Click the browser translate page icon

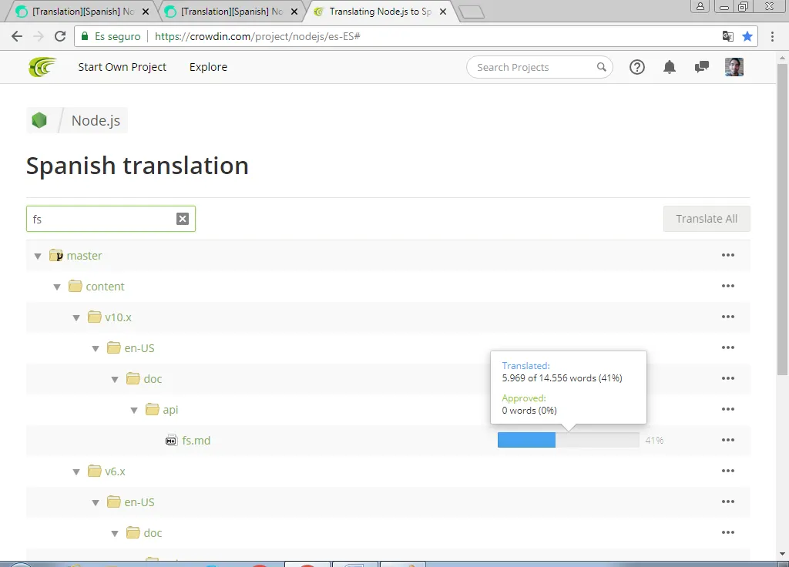(727, 36)
